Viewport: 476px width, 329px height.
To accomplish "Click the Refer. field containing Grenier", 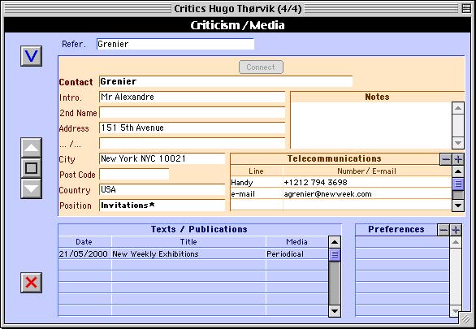I will 175,44.
